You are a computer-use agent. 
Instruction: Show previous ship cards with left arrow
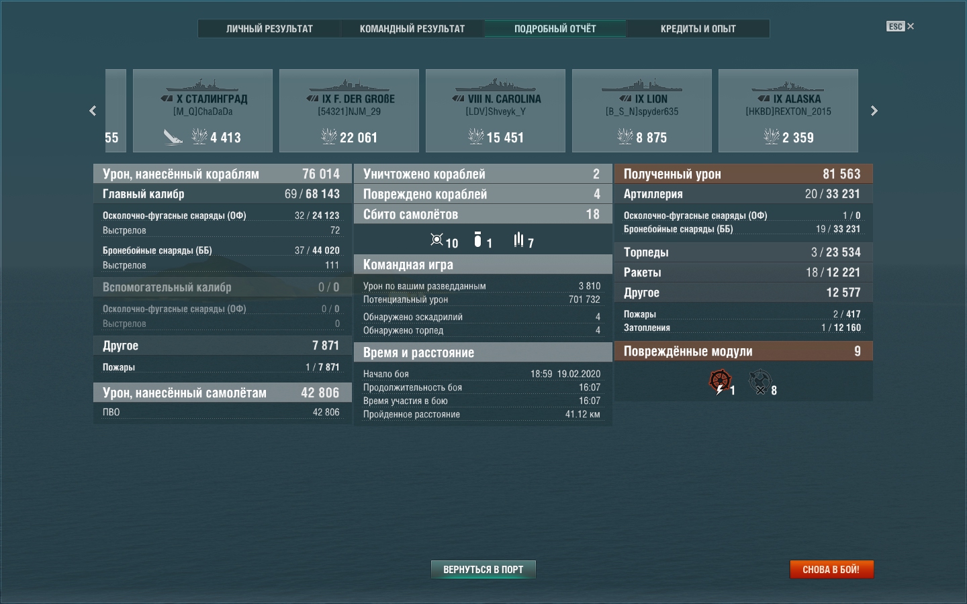(x=93, y=111)
